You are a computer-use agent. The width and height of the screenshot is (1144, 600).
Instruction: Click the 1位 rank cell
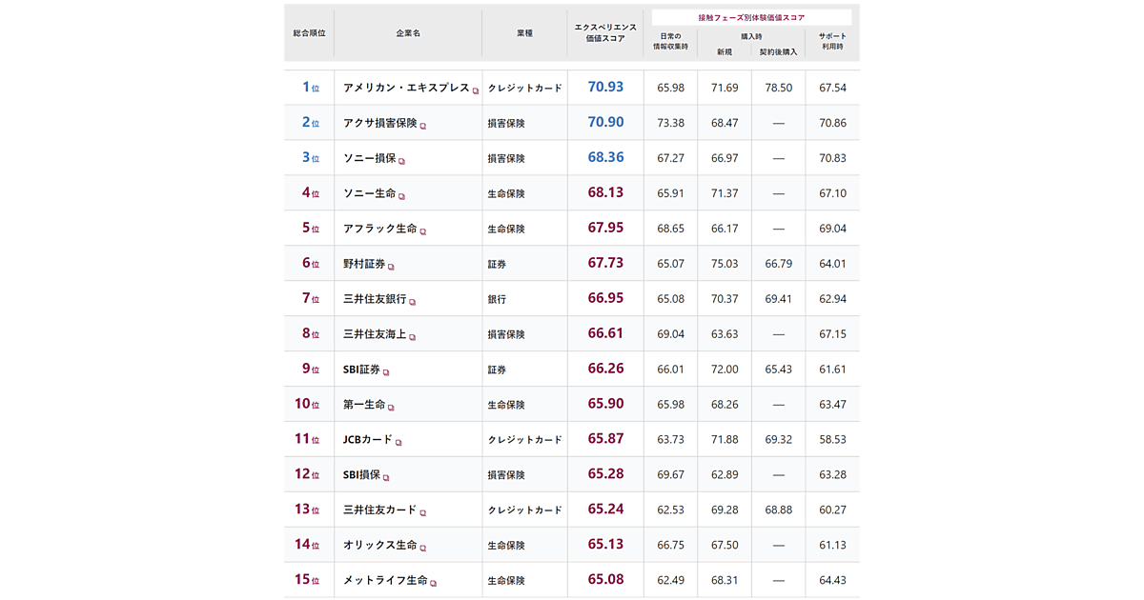point(310,87)
